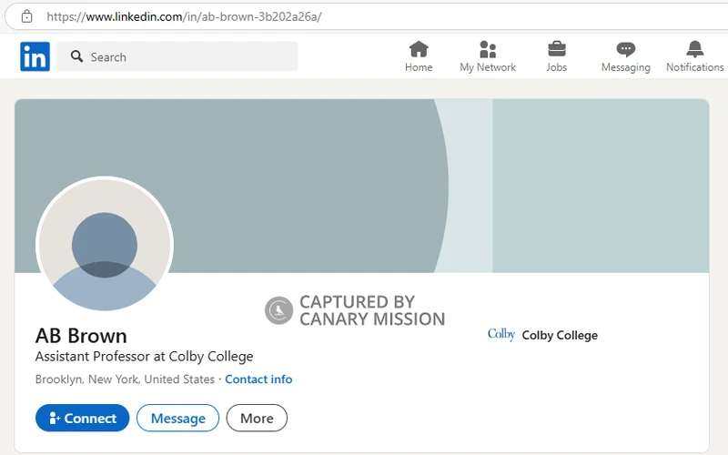Click 'Brooklyn, New York, United States' location text

pos(125,379)
